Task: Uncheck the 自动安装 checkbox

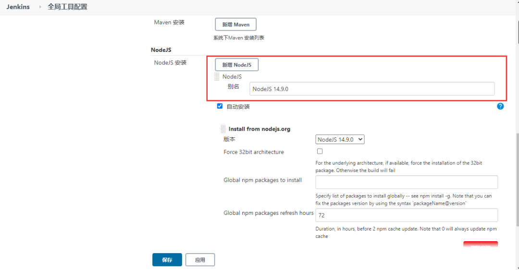Action: pyautogui.click(x=220, y=106)
